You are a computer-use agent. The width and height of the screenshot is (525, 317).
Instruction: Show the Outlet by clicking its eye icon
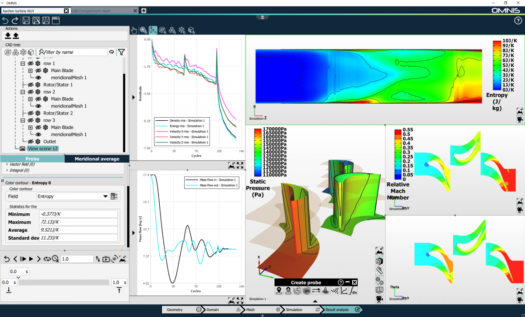(31, 142)
